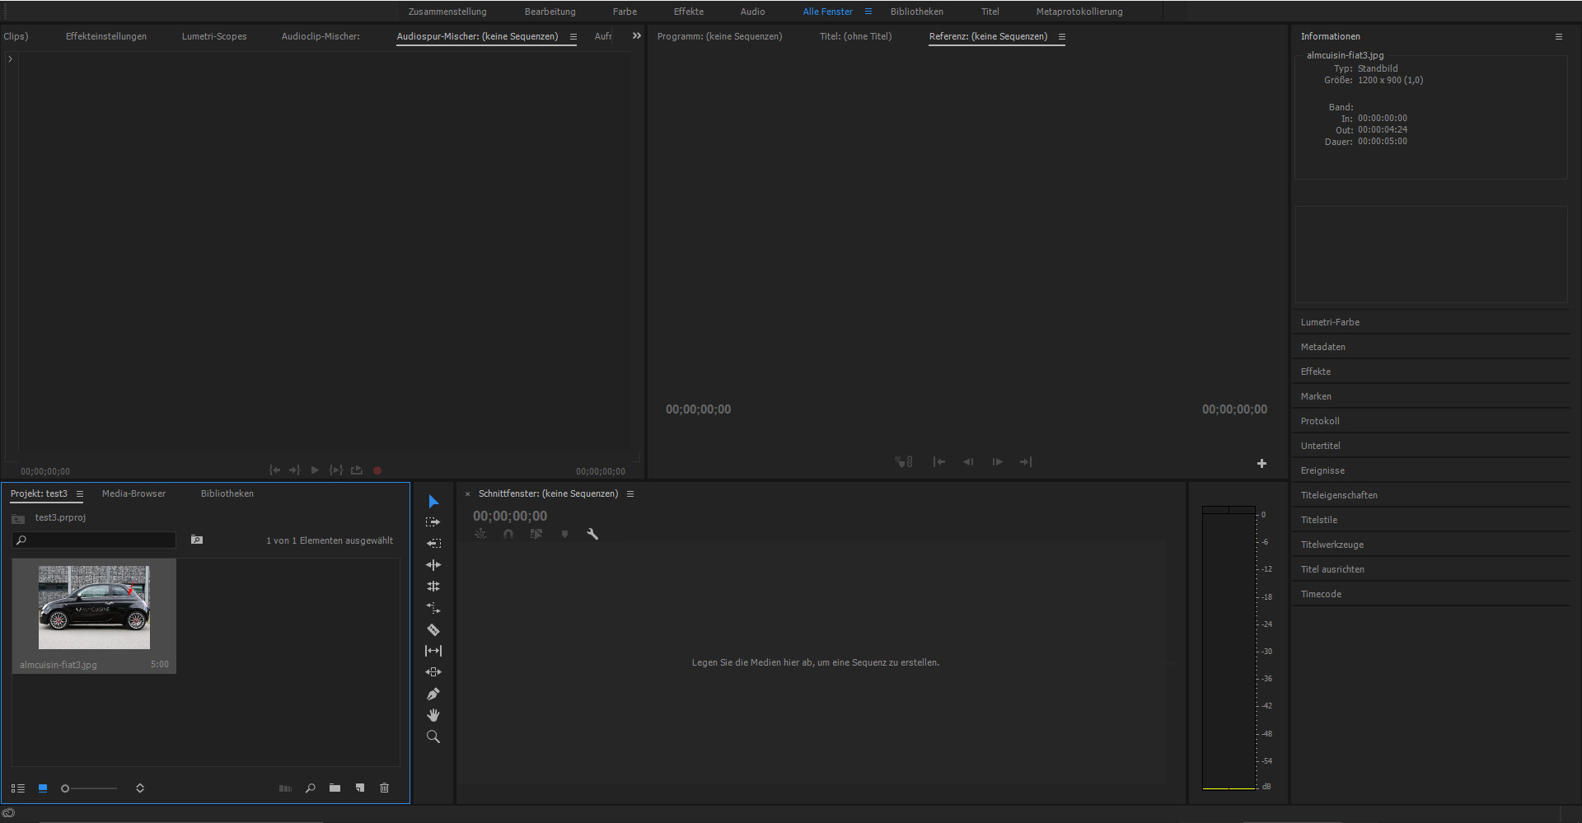Select the Slip tool
The image size is (1582, 823).
tap(433, 651)
